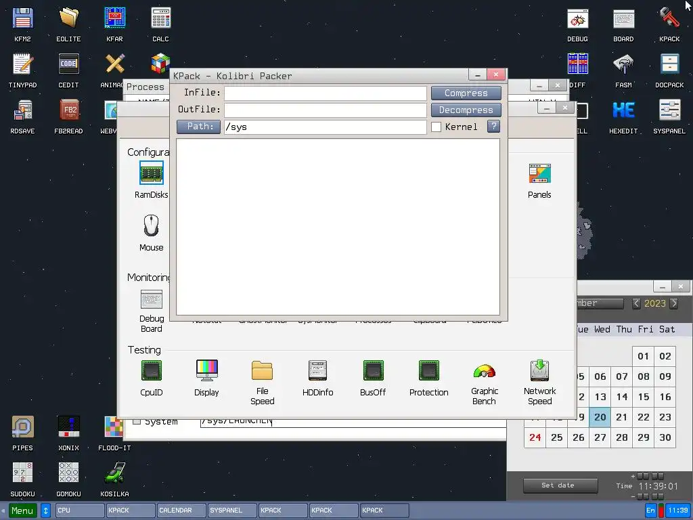Toggle the En keyboard layout indicator
The height and width of the screenshot is (520, 693).
pyautogui.click(x=650, y=511)
